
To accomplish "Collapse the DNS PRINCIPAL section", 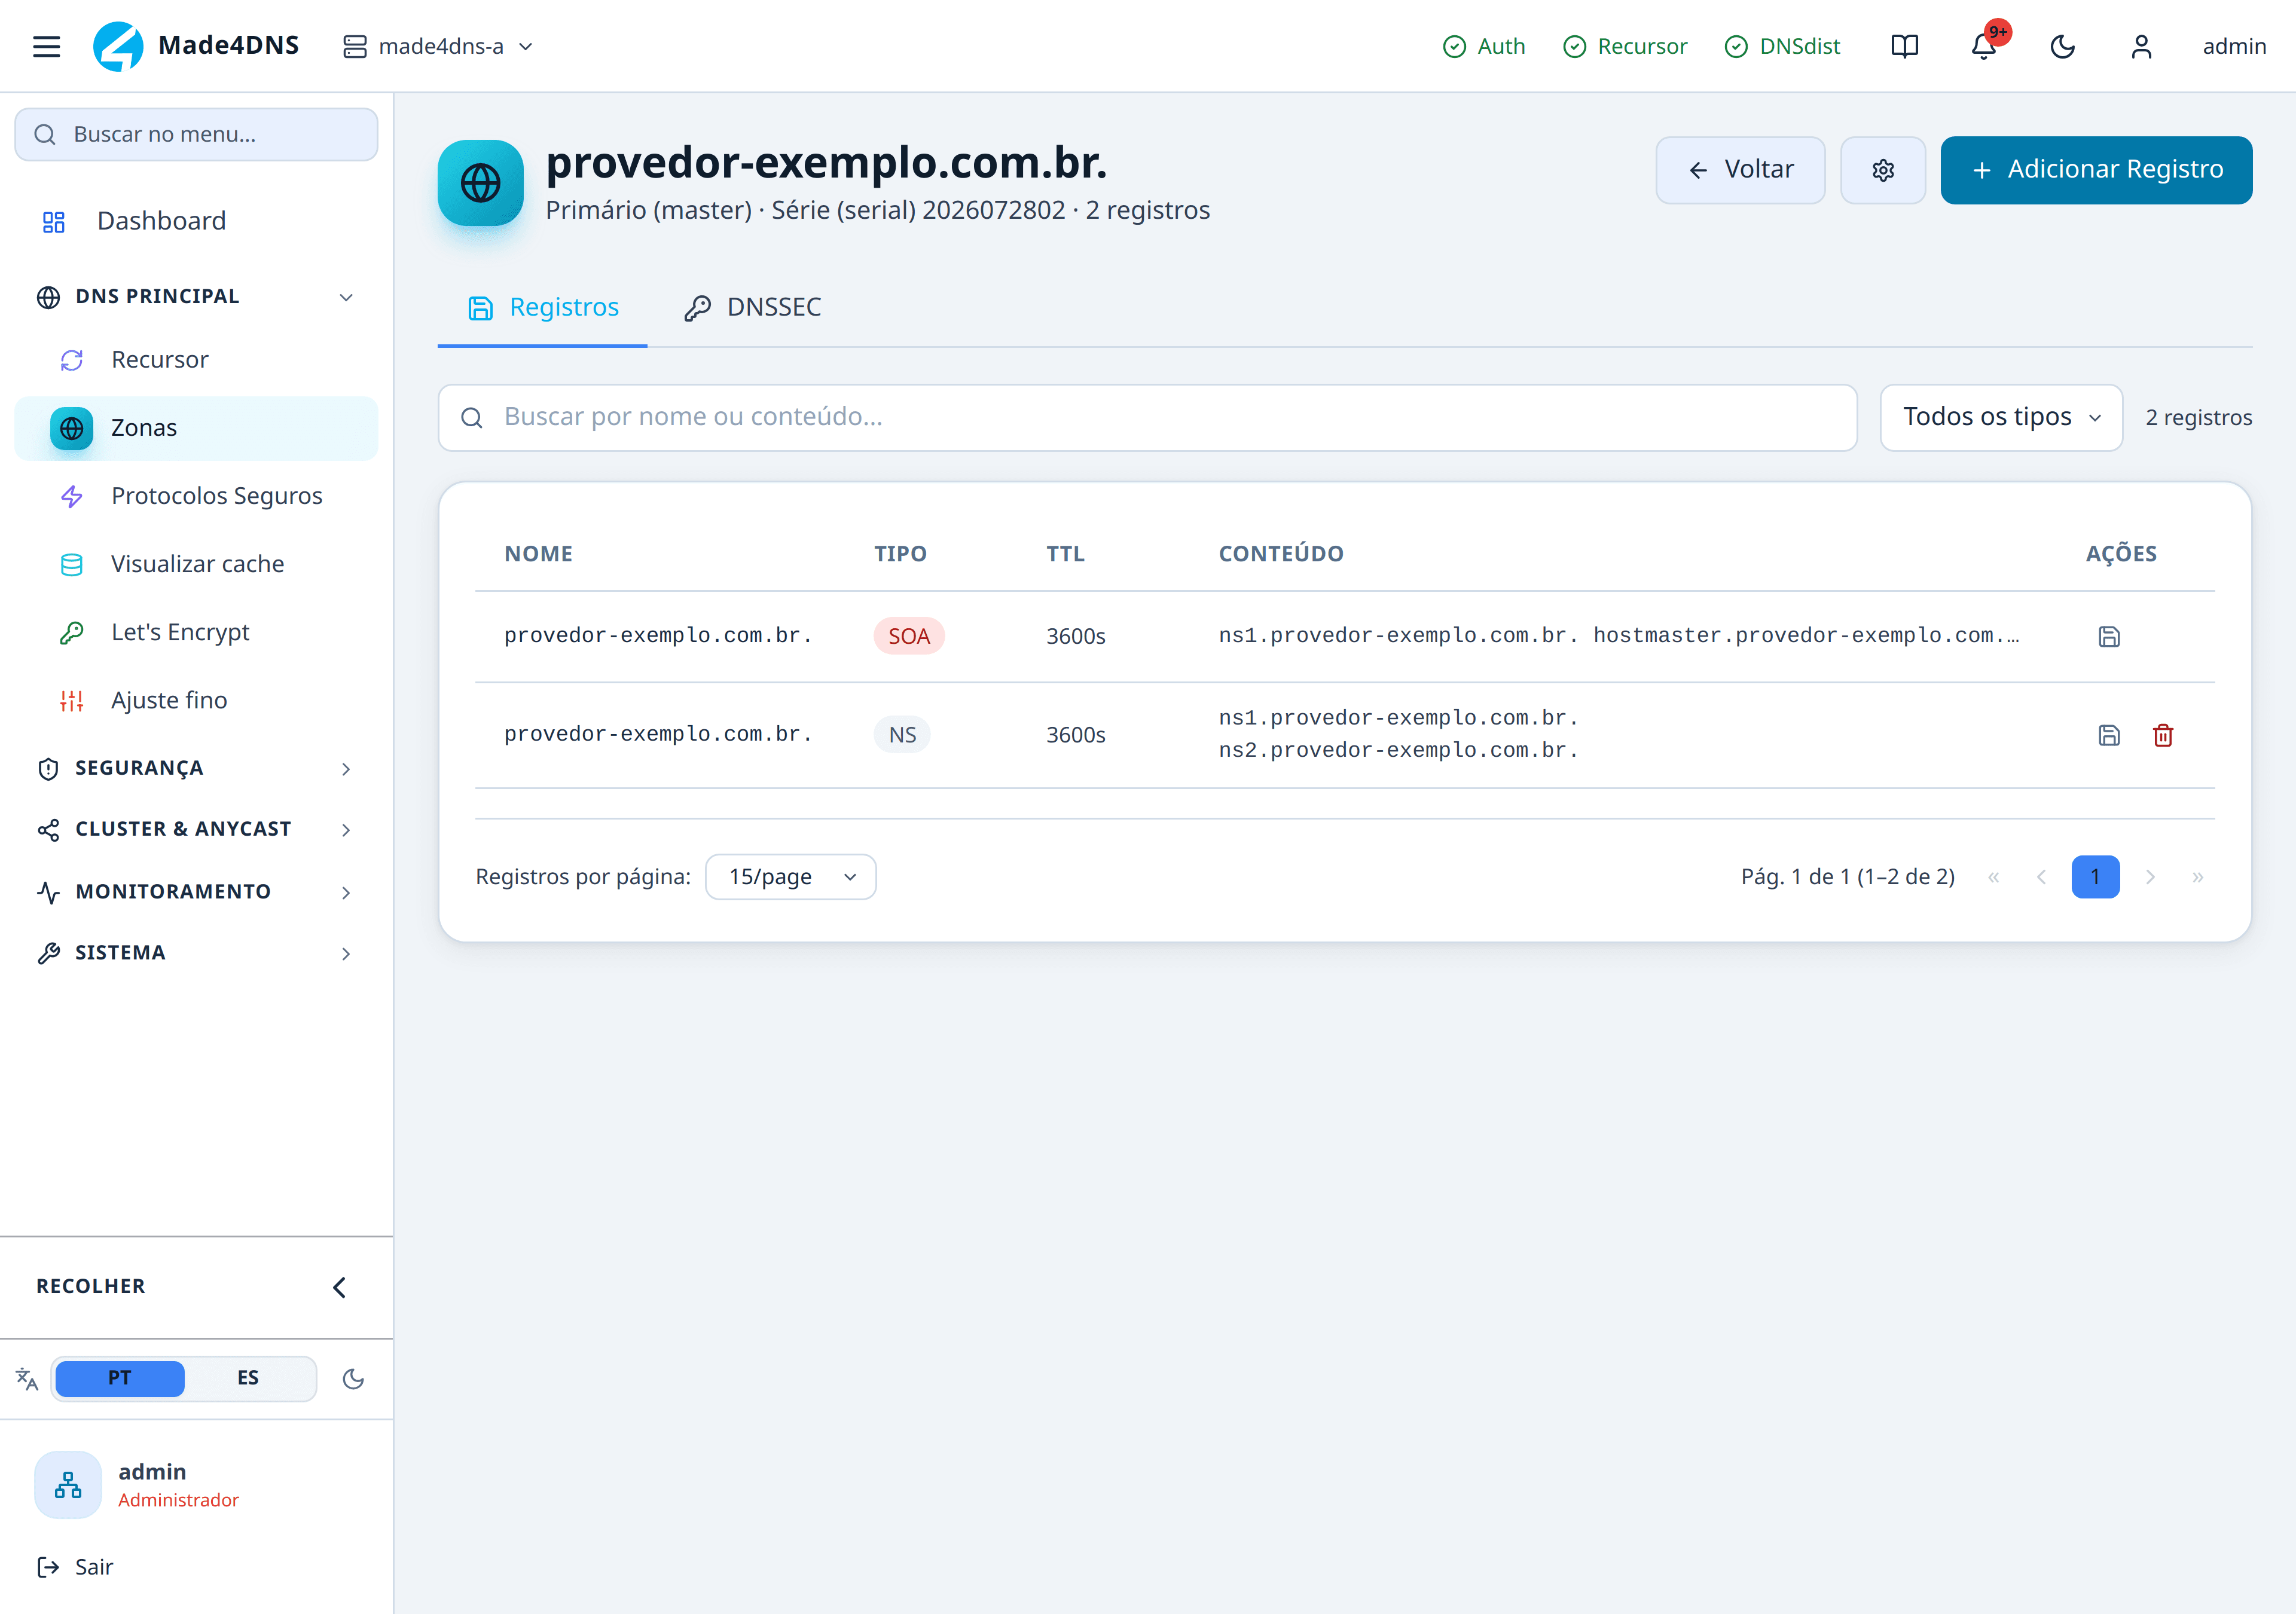I will (196, 297).
